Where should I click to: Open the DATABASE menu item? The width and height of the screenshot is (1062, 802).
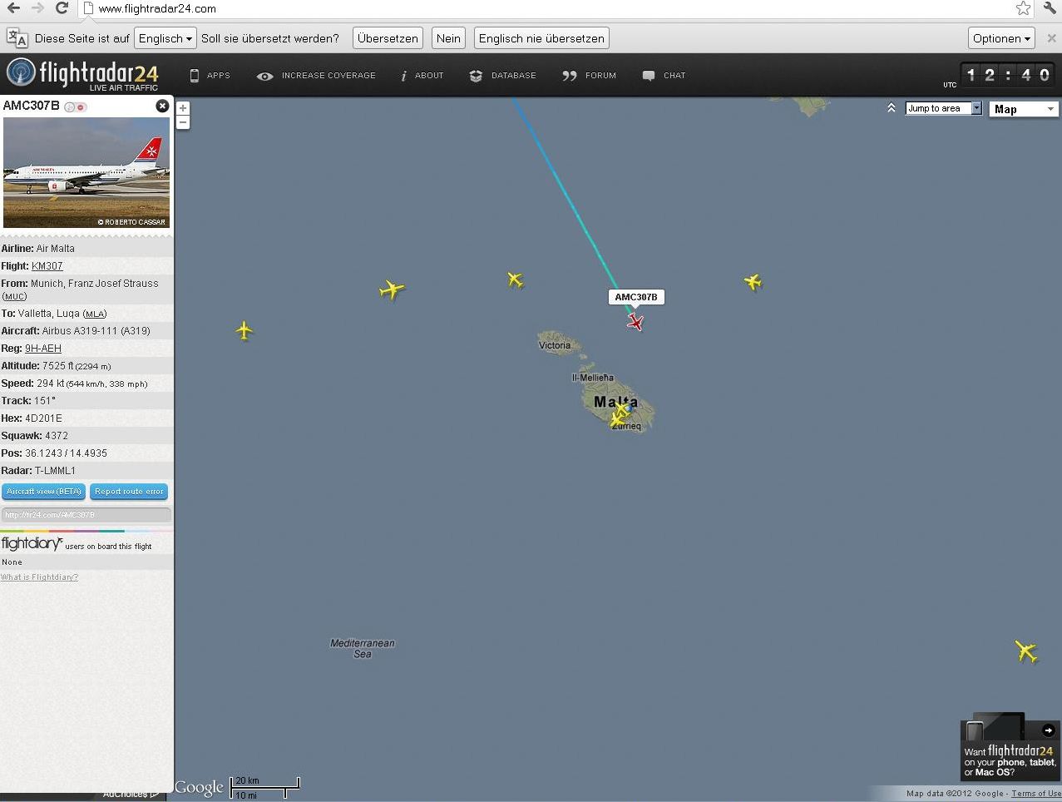503,76
